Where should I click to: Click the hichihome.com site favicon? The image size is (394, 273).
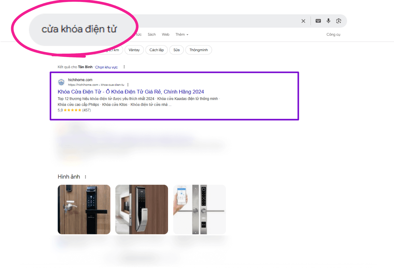coord(61,82)
